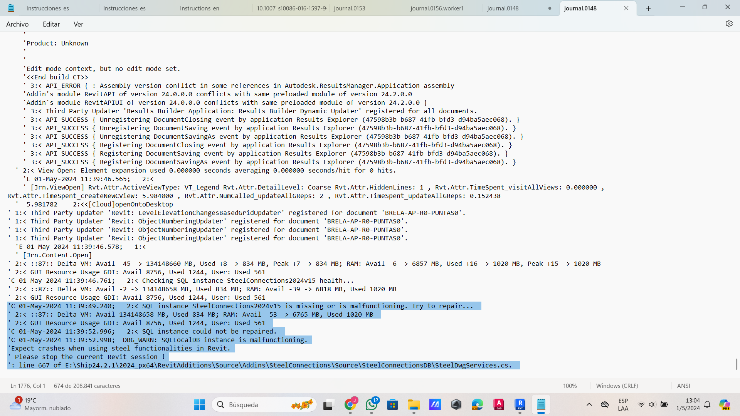The image size is (740, 416).
Task: Open Microsoft Edge from taskbar
Action: pos(477,404)
